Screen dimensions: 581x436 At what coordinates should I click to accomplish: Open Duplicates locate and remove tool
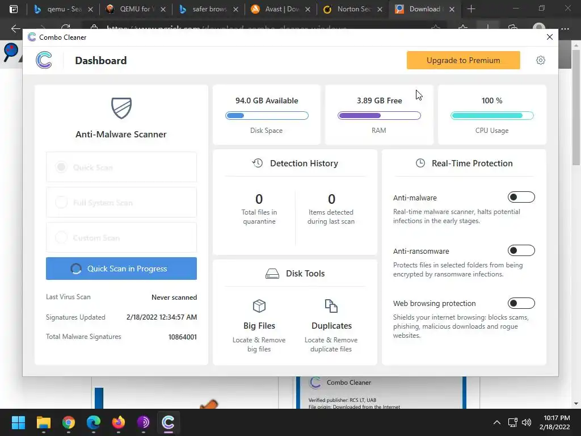coord(331,325)
